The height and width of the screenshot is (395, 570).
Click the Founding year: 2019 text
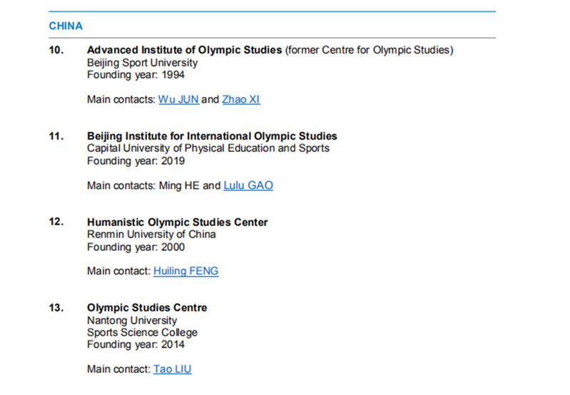coord(136,161)
